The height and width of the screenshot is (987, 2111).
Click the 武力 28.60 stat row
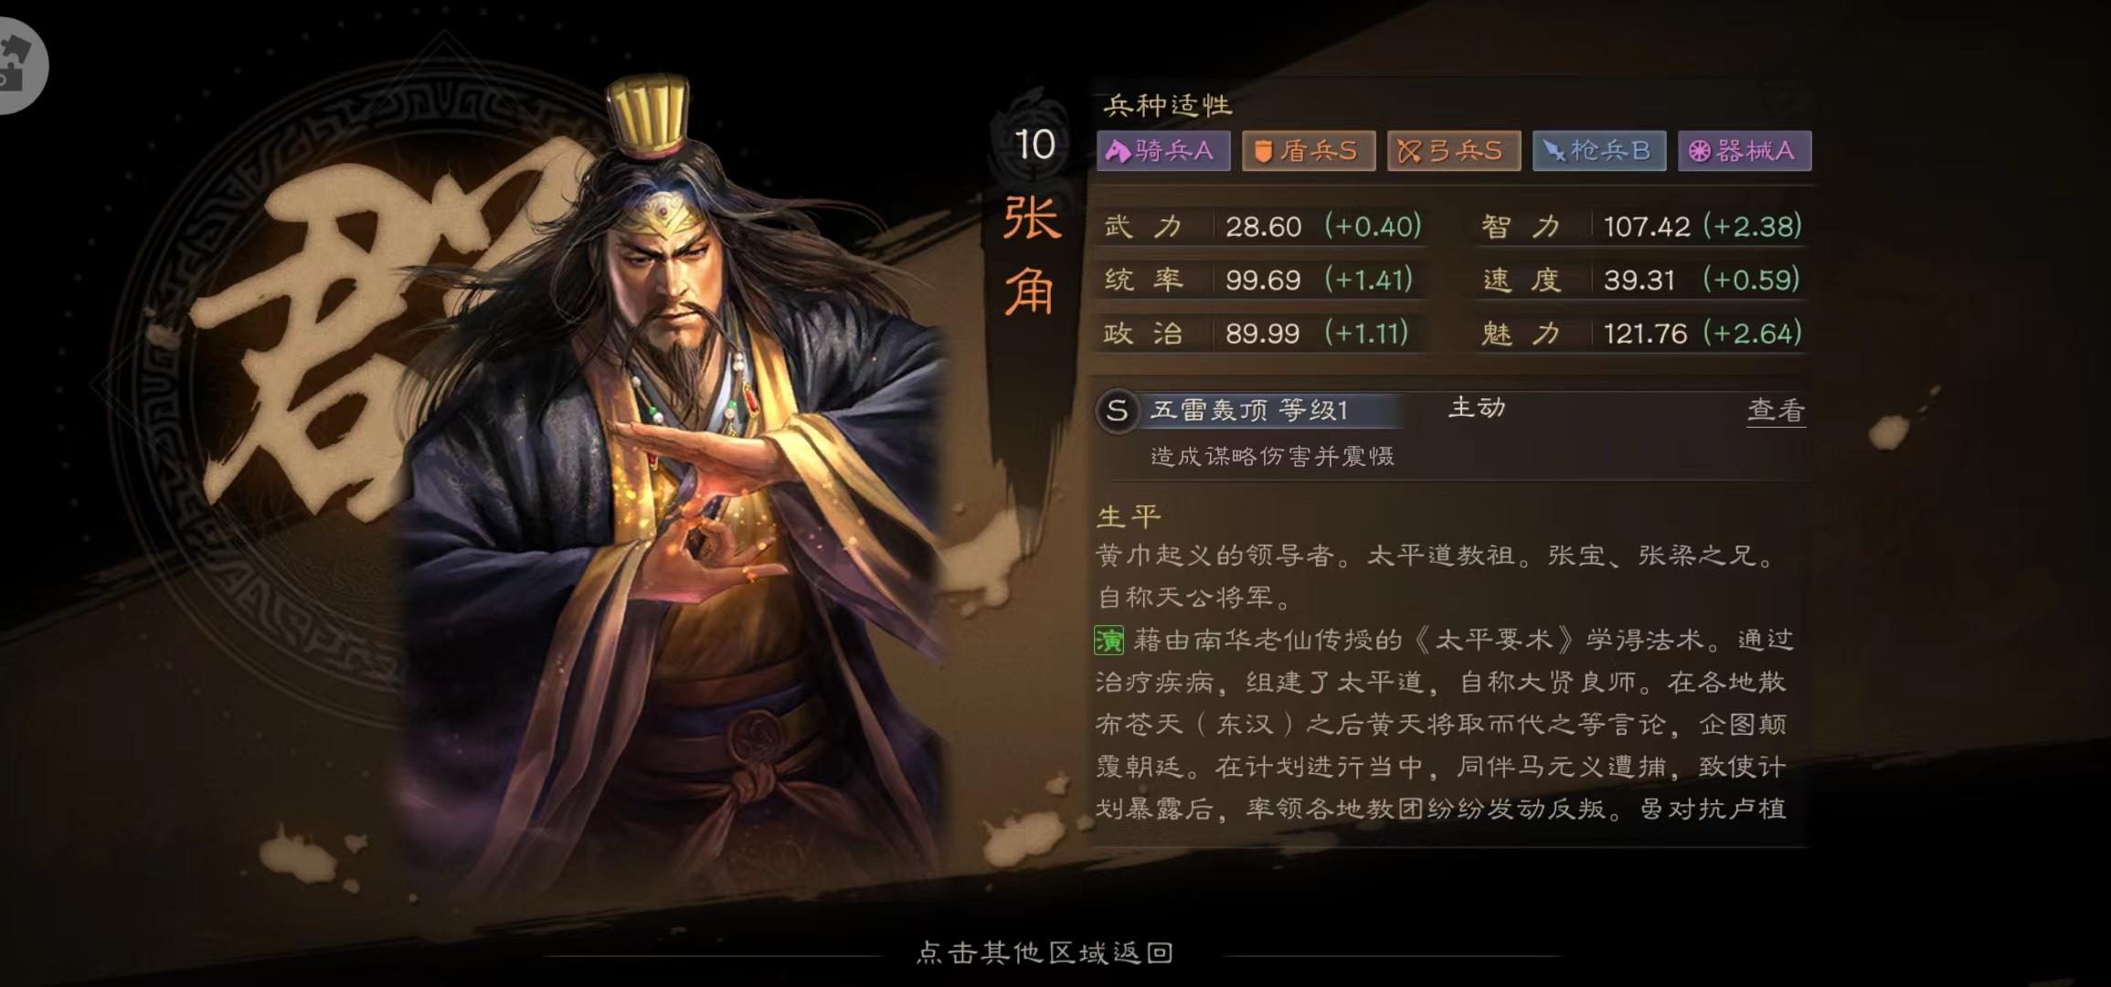(x=1263, y=227)
